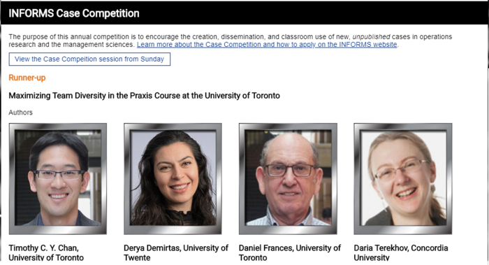Select the Daria Terekhov, Concordia University caption
The width and height of the screenshot is (489, 265).
click(x=401, y=253)
